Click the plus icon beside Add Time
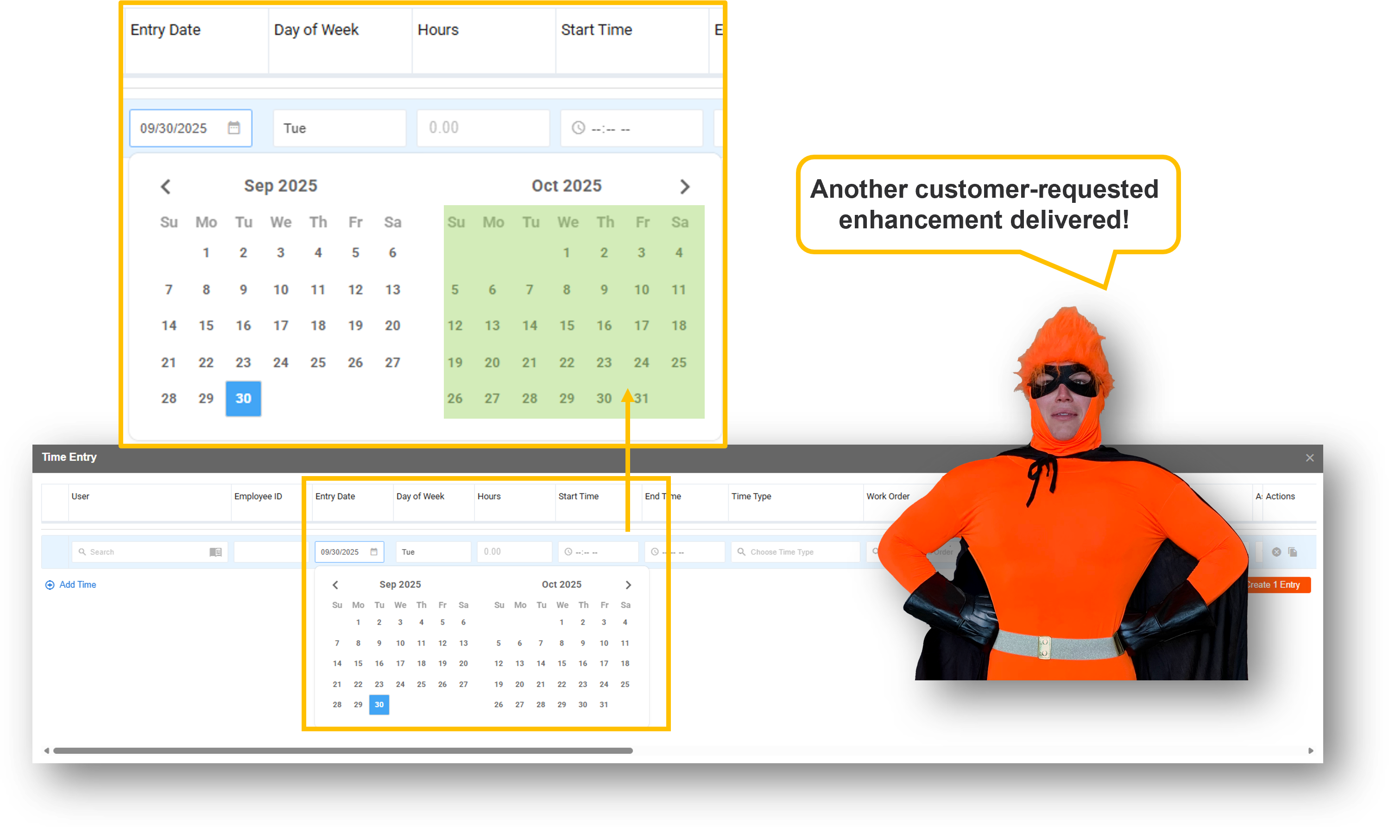Screen dimensions: 1389x829 click(50, 585)
